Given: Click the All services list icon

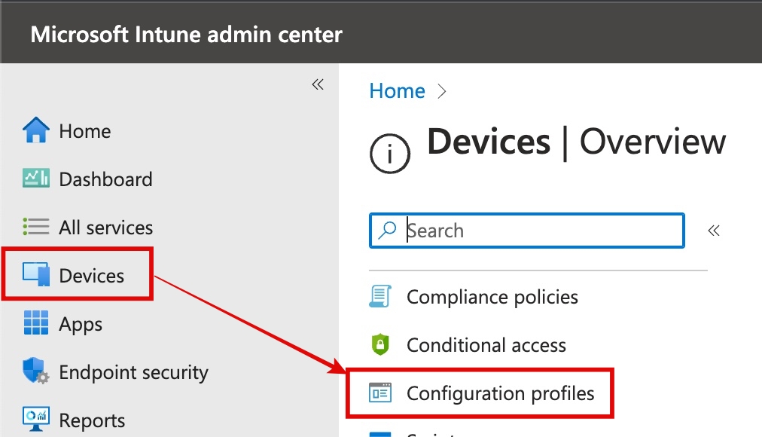Looking at the screenshot, I should tap(36, 227).
